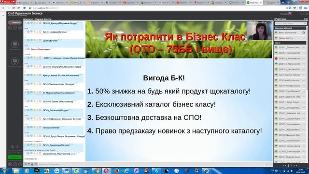Click the plus icon in browser left sidebar
Viewport: 309px width, 174px height.
(3, 15)
